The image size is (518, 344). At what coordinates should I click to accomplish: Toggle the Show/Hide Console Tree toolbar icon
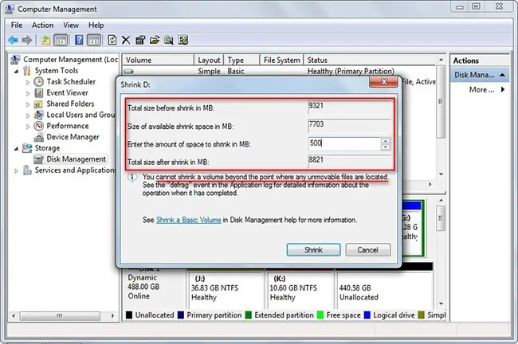pos(61,41)
